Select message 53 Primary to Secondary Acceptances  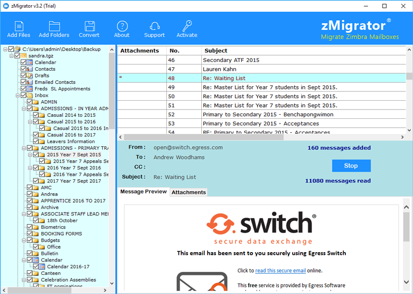coord(262,123)
